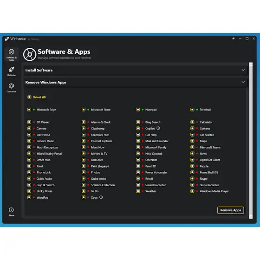Check the Bing Search checkbox
Screen dimensions: 260x260
click(x=138, y=122)
